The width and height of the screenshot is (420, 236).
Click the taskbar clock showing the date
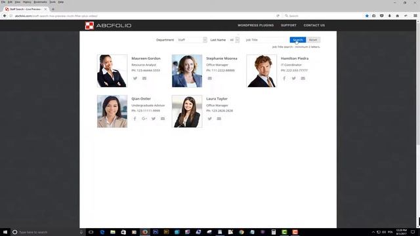click(x=401, y=232)
